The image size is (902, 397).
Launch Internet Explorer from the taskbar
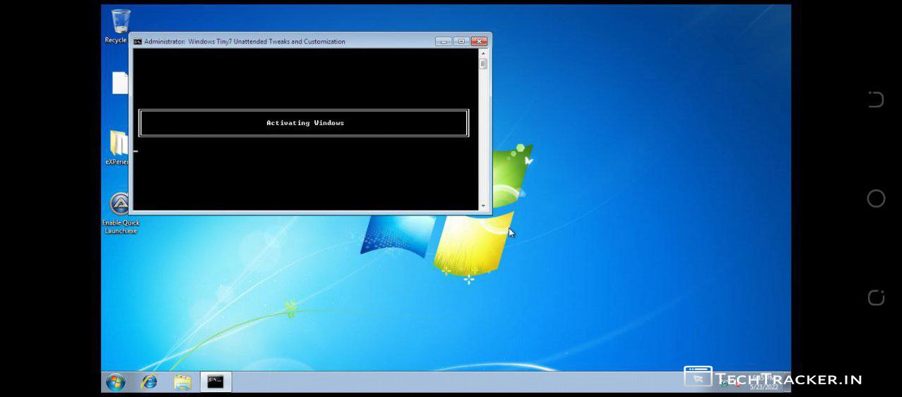149,382
